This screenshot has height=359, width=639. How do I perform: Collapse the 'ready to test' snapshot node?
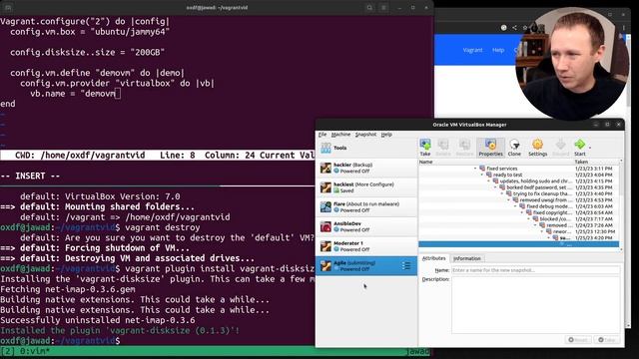point(481,175)
